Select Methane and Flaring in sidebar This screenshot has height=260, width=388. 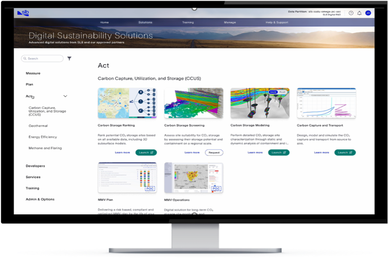[45, 148]
